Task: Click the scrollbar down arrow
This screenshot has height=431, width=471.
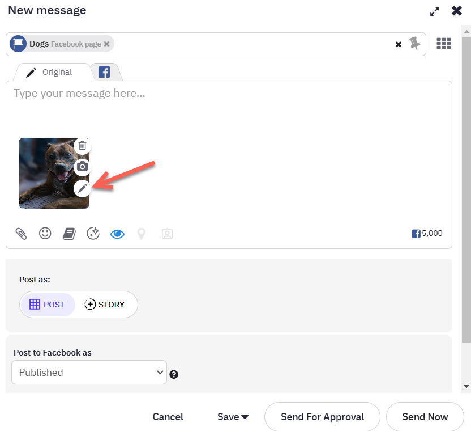Action: [466, 386]
